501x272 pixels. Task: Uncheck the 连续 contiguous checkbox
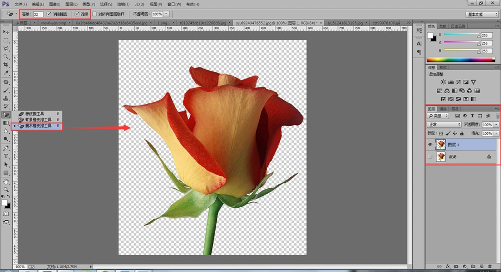77,14
